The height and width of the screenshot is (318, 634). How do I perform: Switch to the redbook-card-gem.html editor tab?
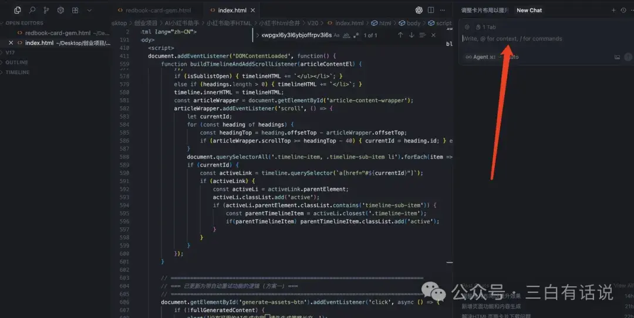[158, 10]
